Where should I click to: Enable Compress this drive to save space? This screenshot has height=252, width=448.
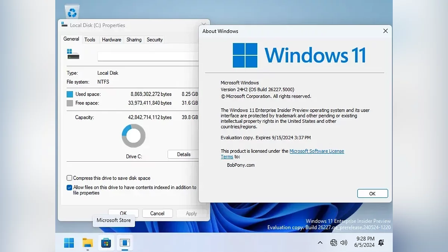pos(69,178)
